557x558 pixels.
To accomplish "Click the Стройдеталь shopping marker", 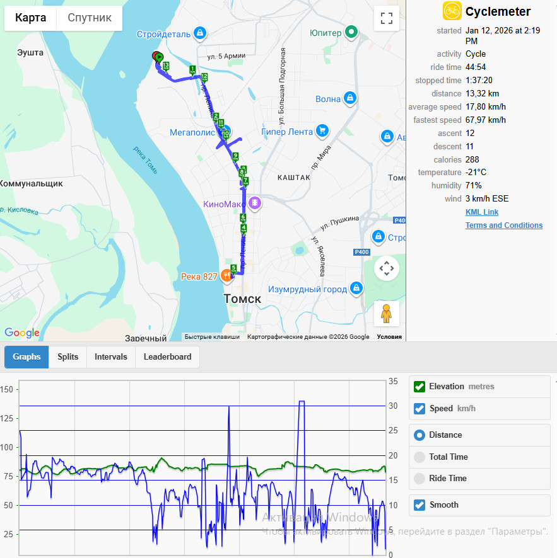I will coord(200,33).
